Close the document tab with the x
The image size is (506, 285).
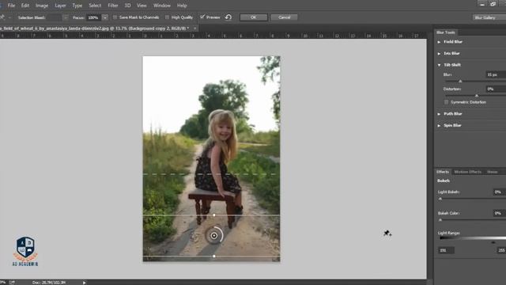click(195, 28)
